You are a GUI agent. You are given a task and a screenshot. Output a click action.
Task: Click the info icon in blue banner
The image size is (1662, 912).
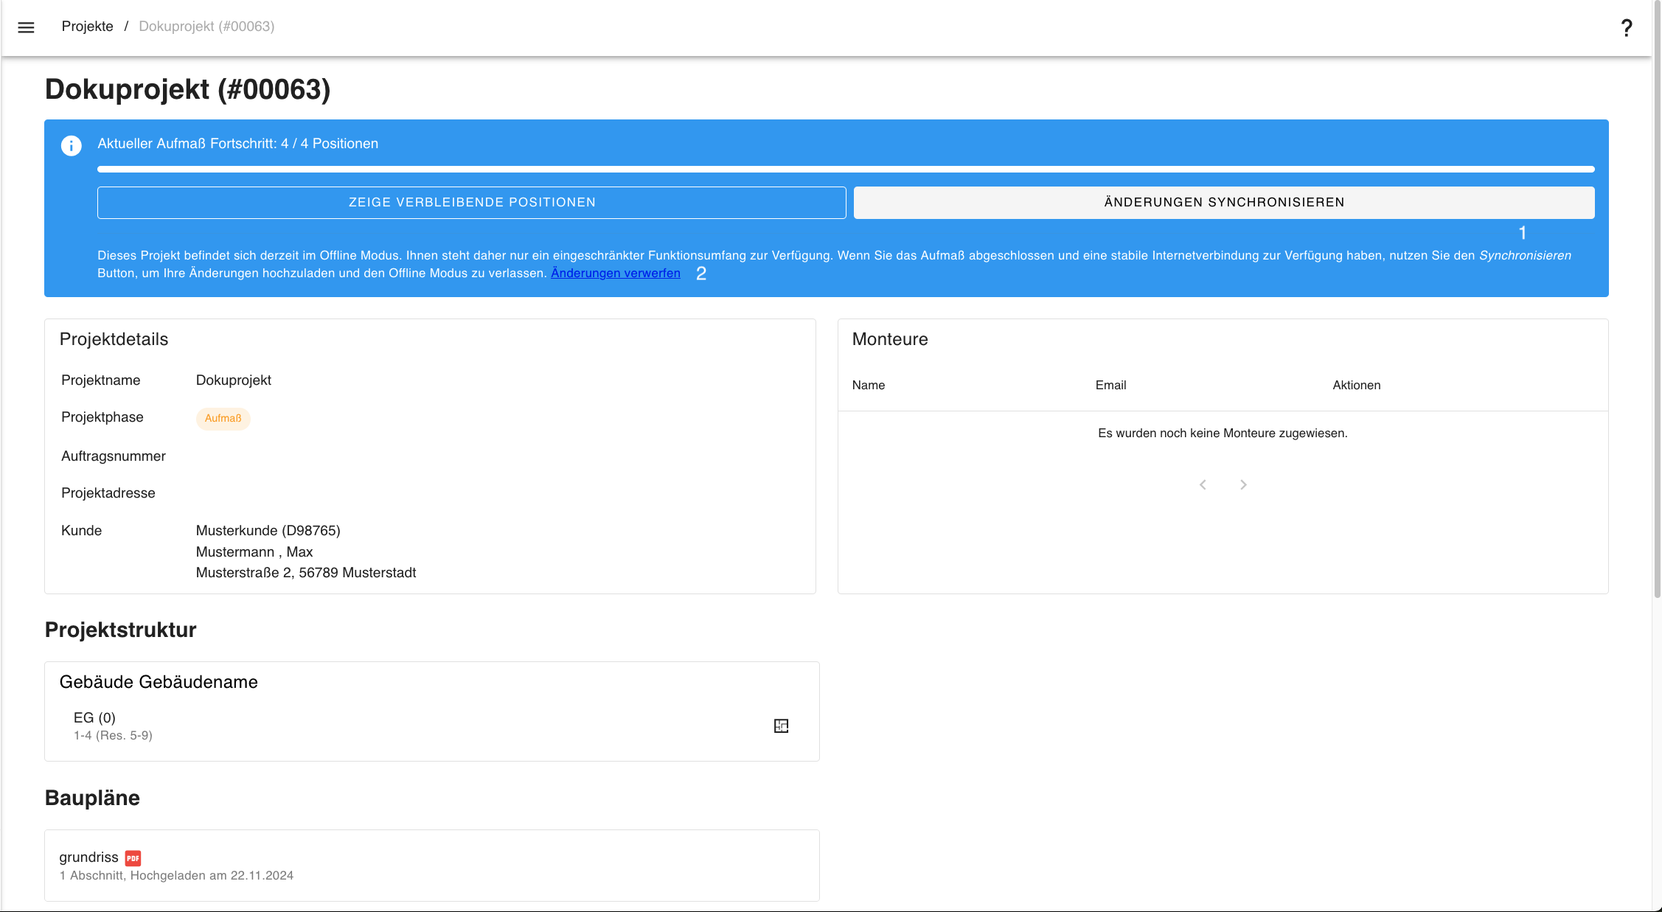pos(72,145)
